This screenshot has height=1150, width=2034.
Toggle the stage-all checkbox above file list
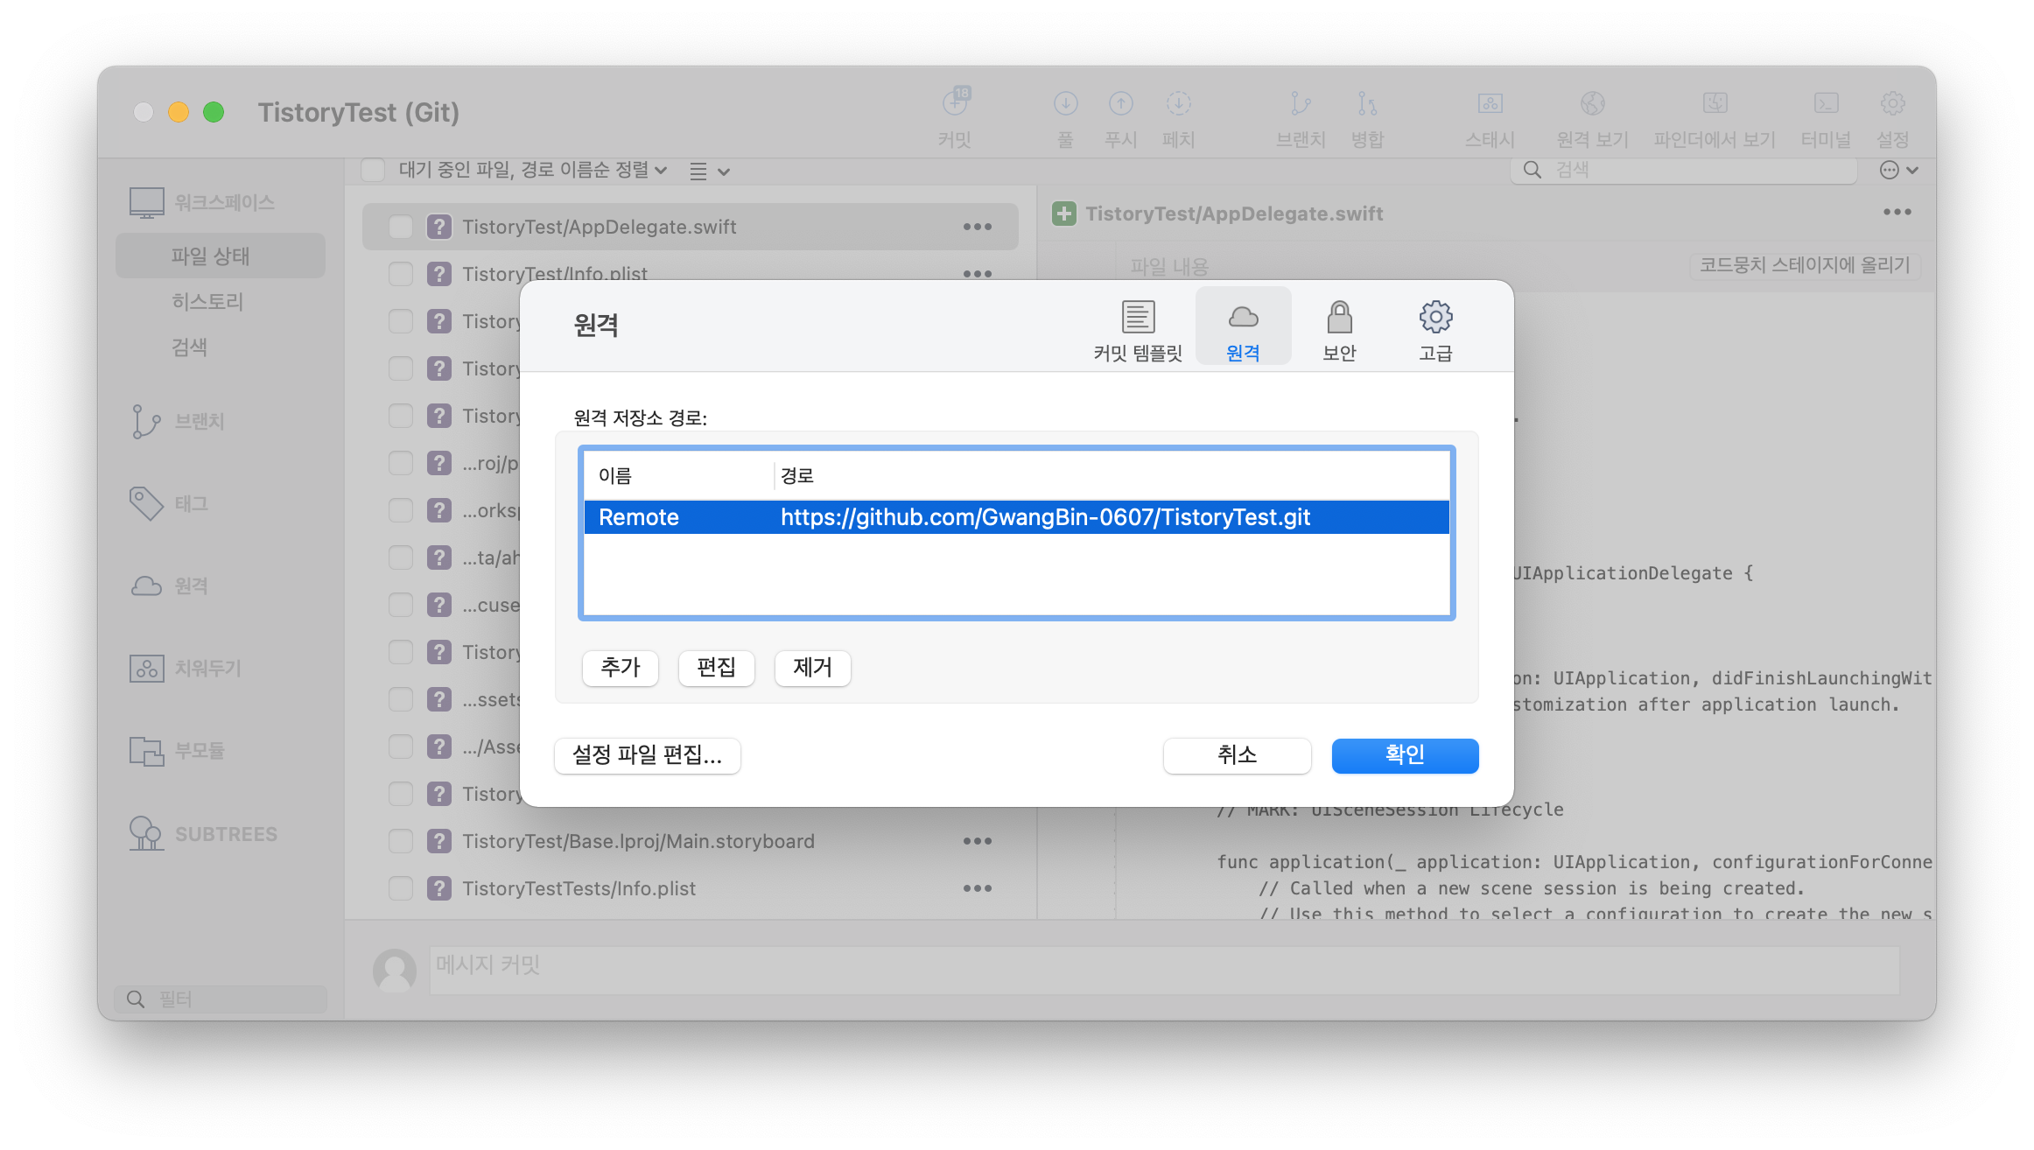[374, 170]
